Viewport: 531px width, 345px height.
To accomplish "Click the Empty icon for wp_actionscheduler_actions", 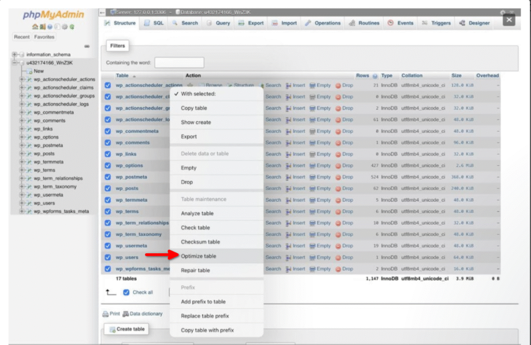I will pyautogui.click(x=313, y=85).
